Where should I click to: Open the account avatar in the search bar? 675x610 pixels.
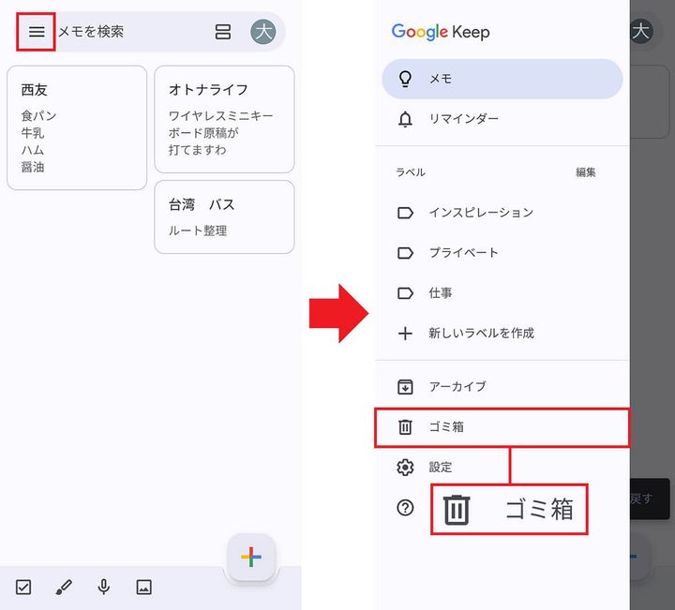coord(263,32)
